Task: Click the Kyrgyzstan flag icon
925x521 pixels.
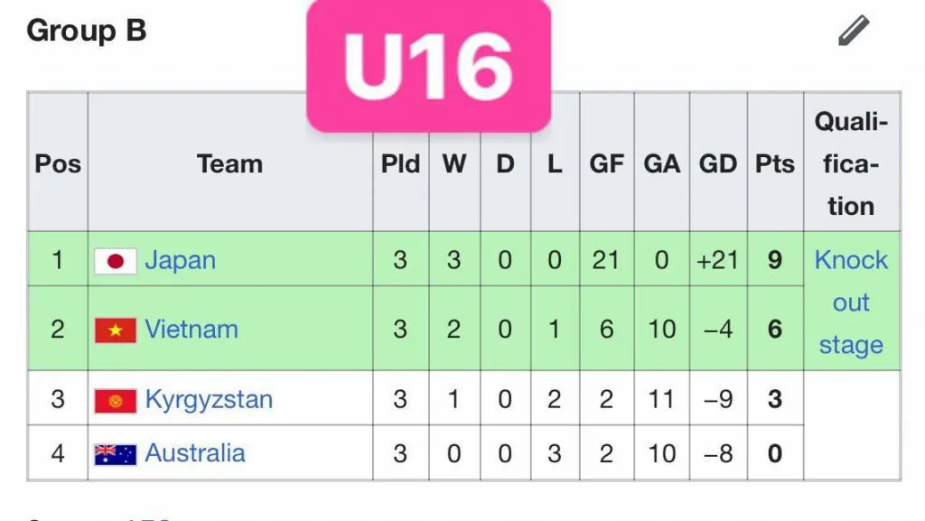Action: (114, 398)
